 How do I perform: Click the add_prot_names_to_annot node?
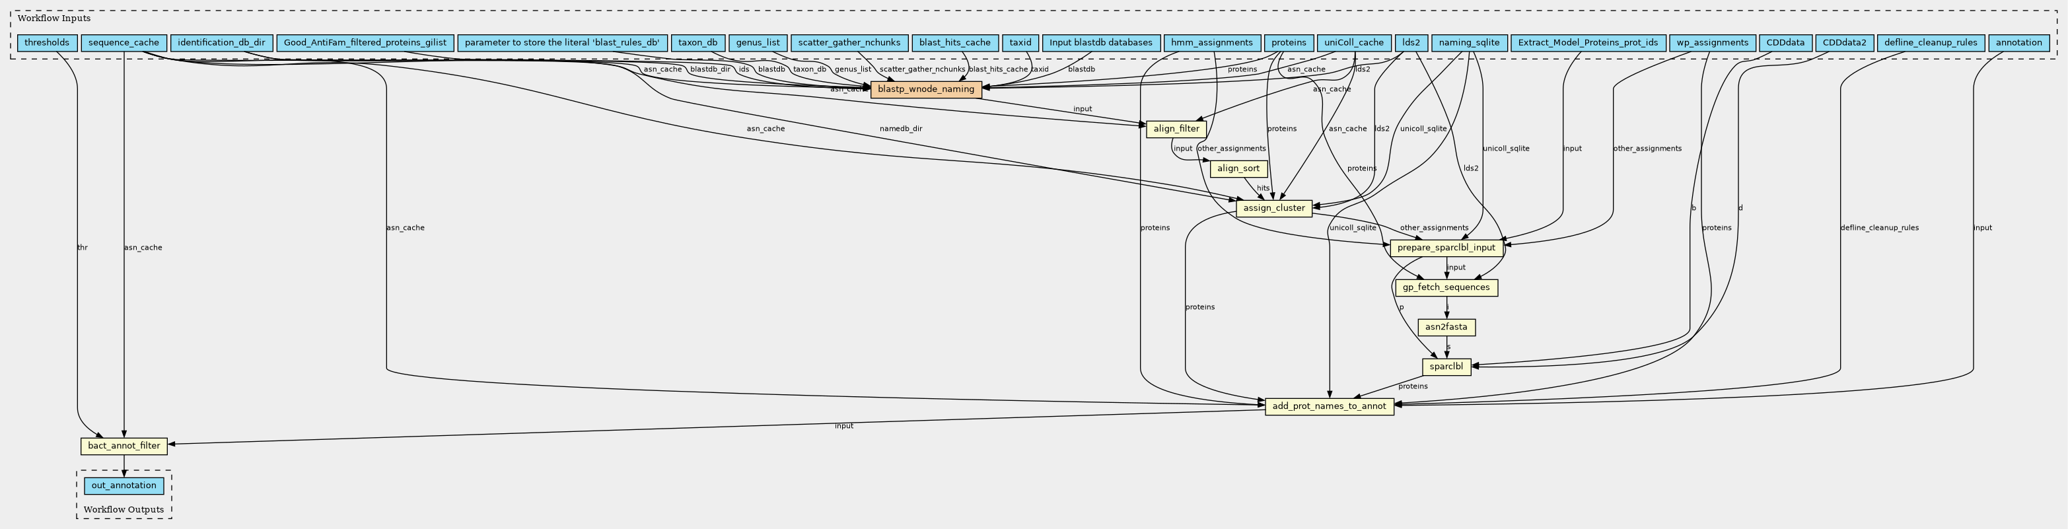(x=1329, y=406)
